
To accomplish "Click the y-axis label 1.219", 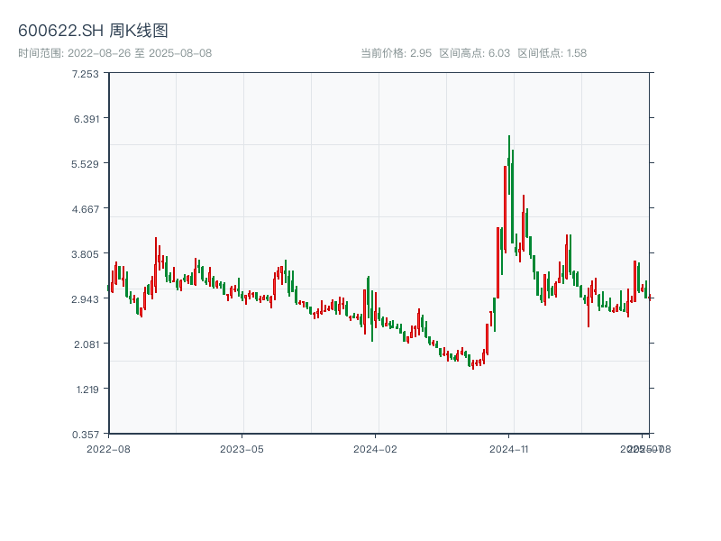I will 87,390.
